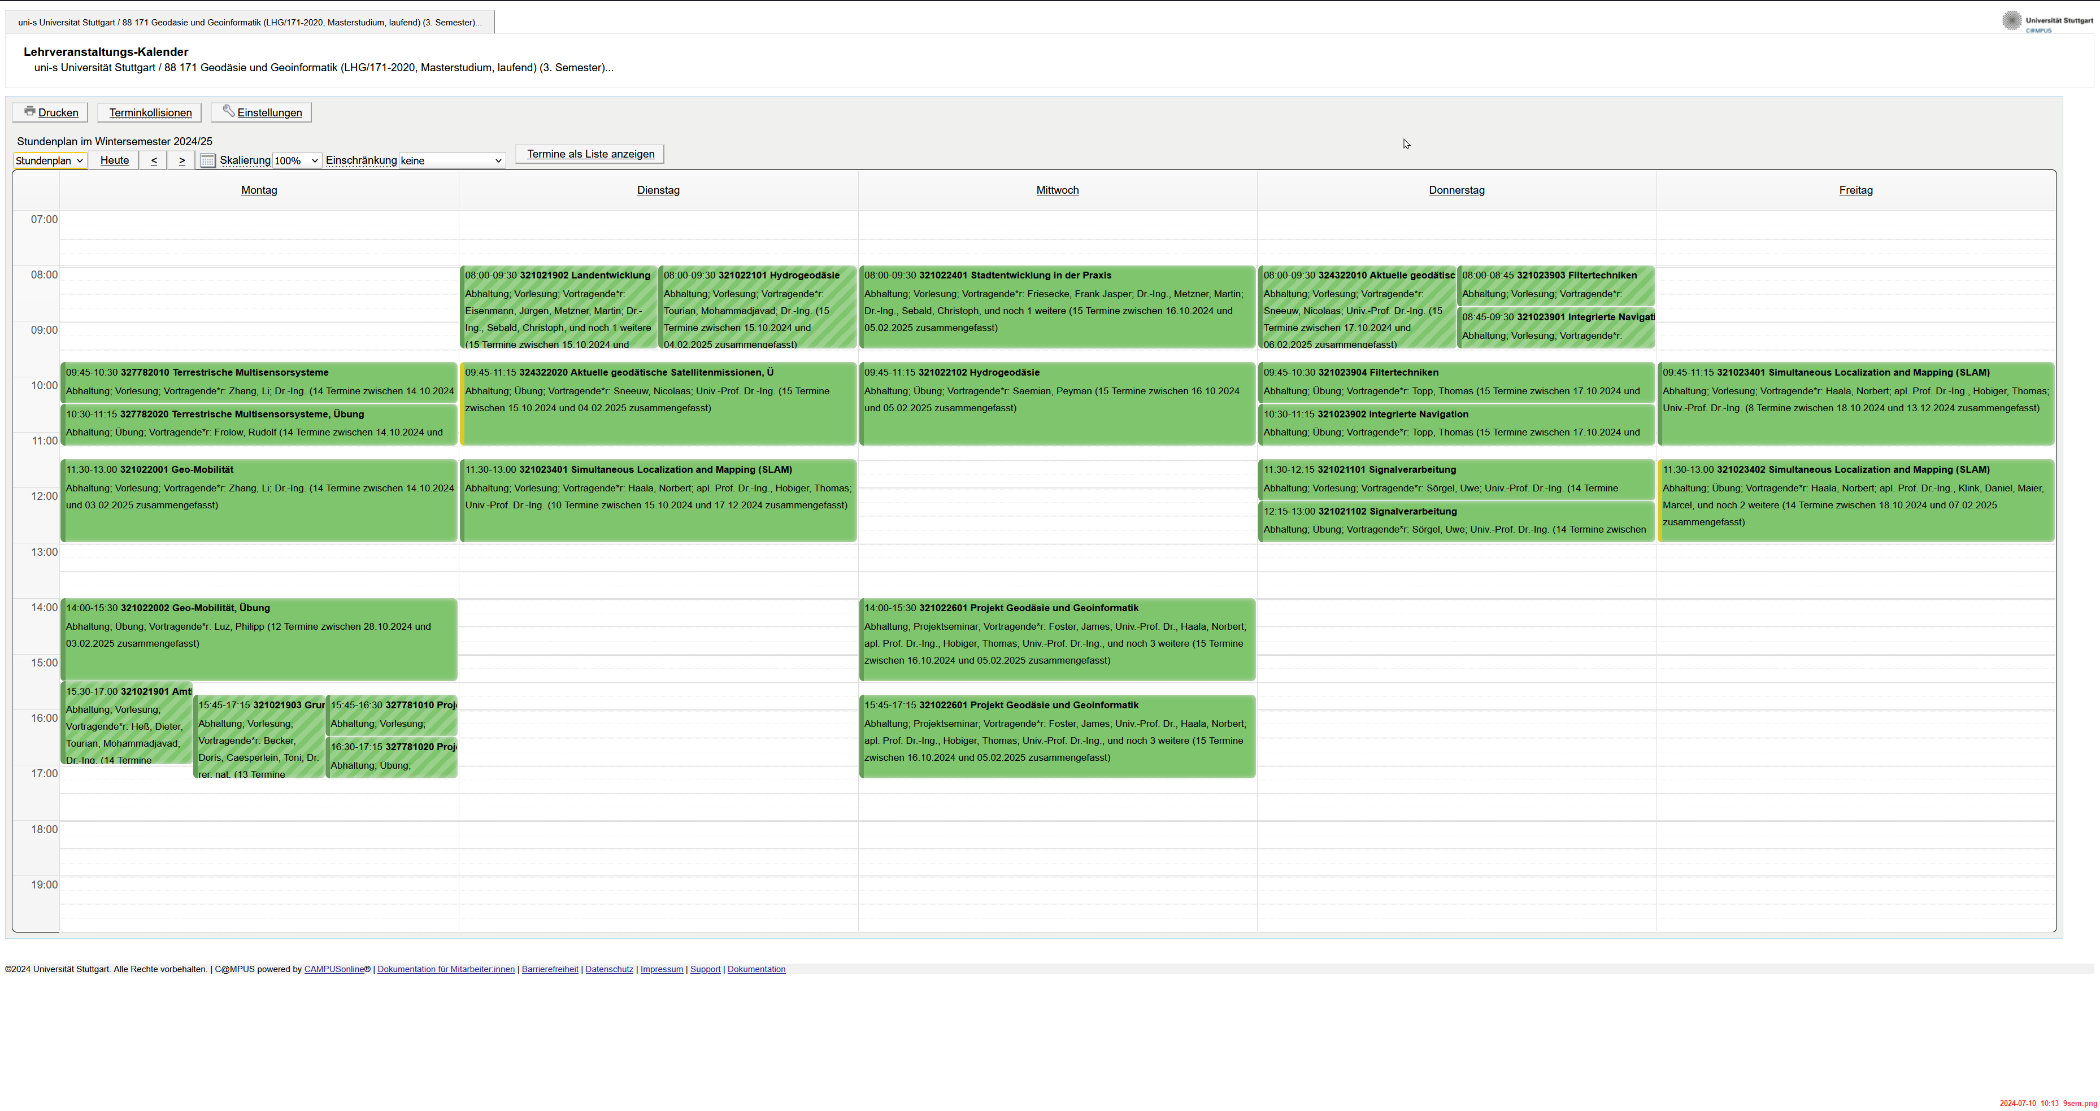Open 15:45 Projekt Geodäsie und Geoinformatik
This screenshot has height=1111, width=2100.
1057,736
